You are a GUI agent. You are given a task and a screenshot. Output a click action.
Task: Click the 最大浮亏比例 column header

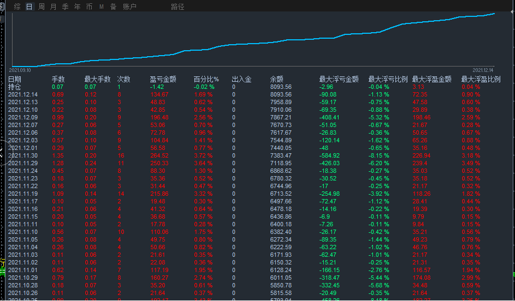(388, 79)
